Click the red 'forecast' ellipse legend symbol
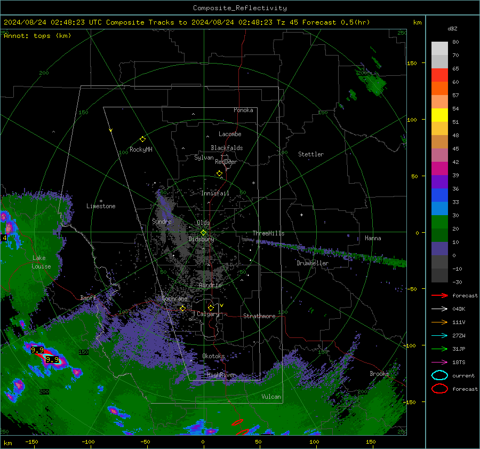The width and height of the screenshot is (480, 449). click(439, 389)
